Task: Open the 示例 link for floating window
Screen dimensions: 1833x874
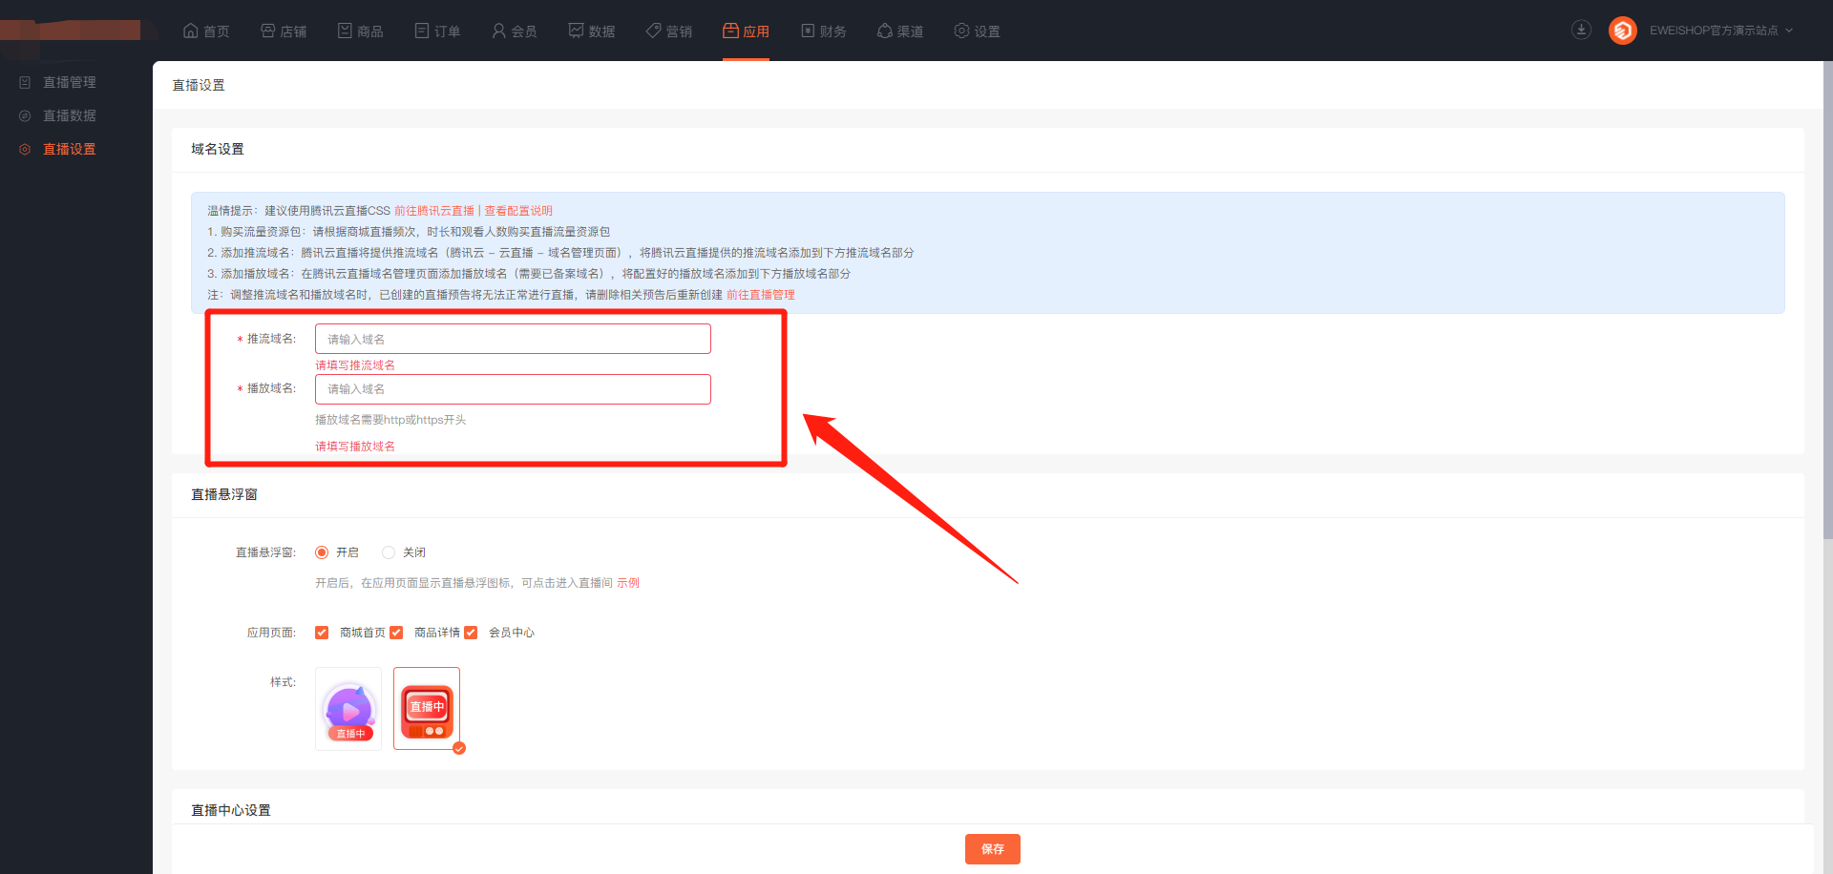Action: pos(628,583)
